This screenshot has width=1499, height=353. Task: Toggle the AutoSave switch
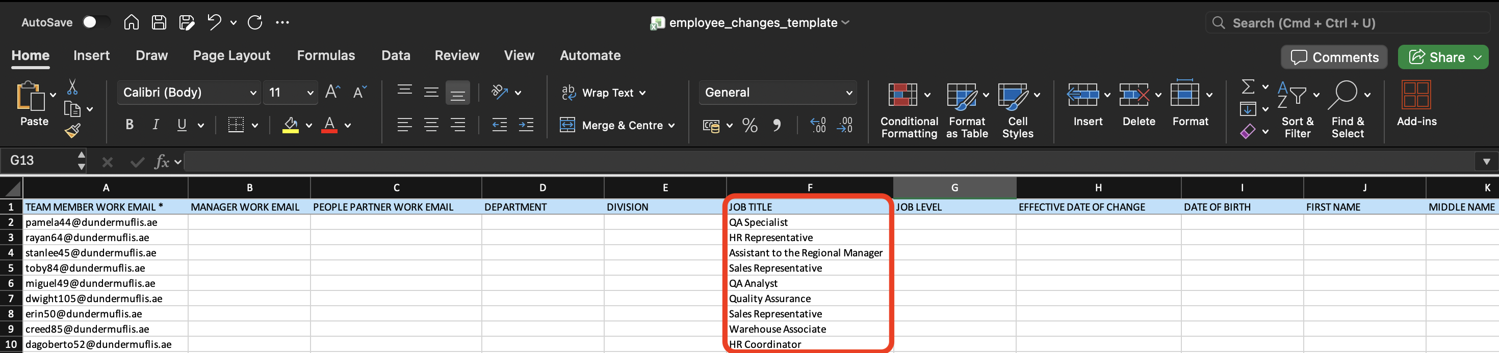click(95, 22)
